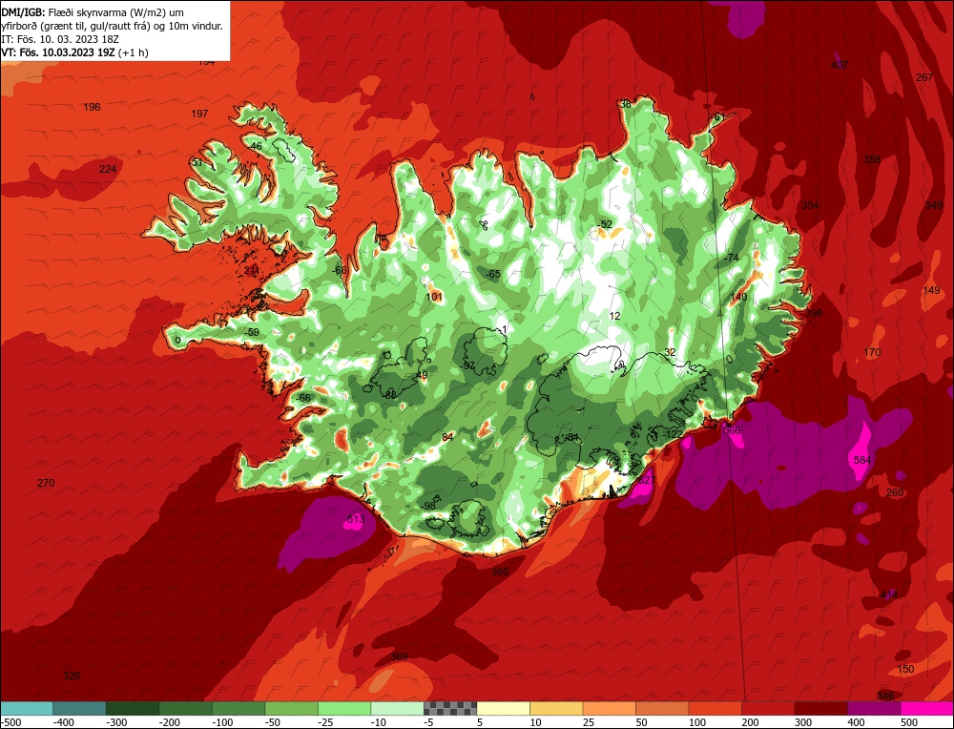Select the darkest green legend swatch between -300 and -200

(133, 708)
